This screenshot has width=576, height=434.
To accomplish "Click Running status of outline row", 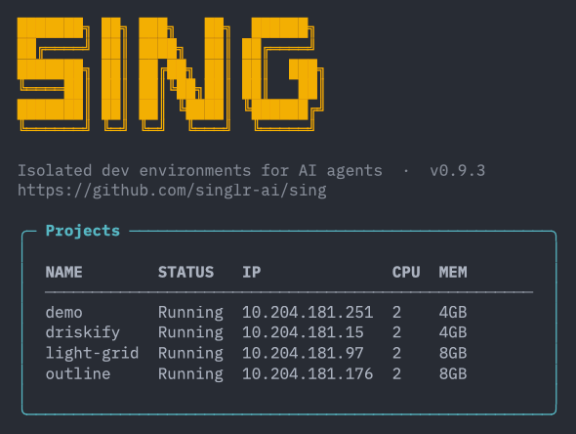I will pos(190,374).
